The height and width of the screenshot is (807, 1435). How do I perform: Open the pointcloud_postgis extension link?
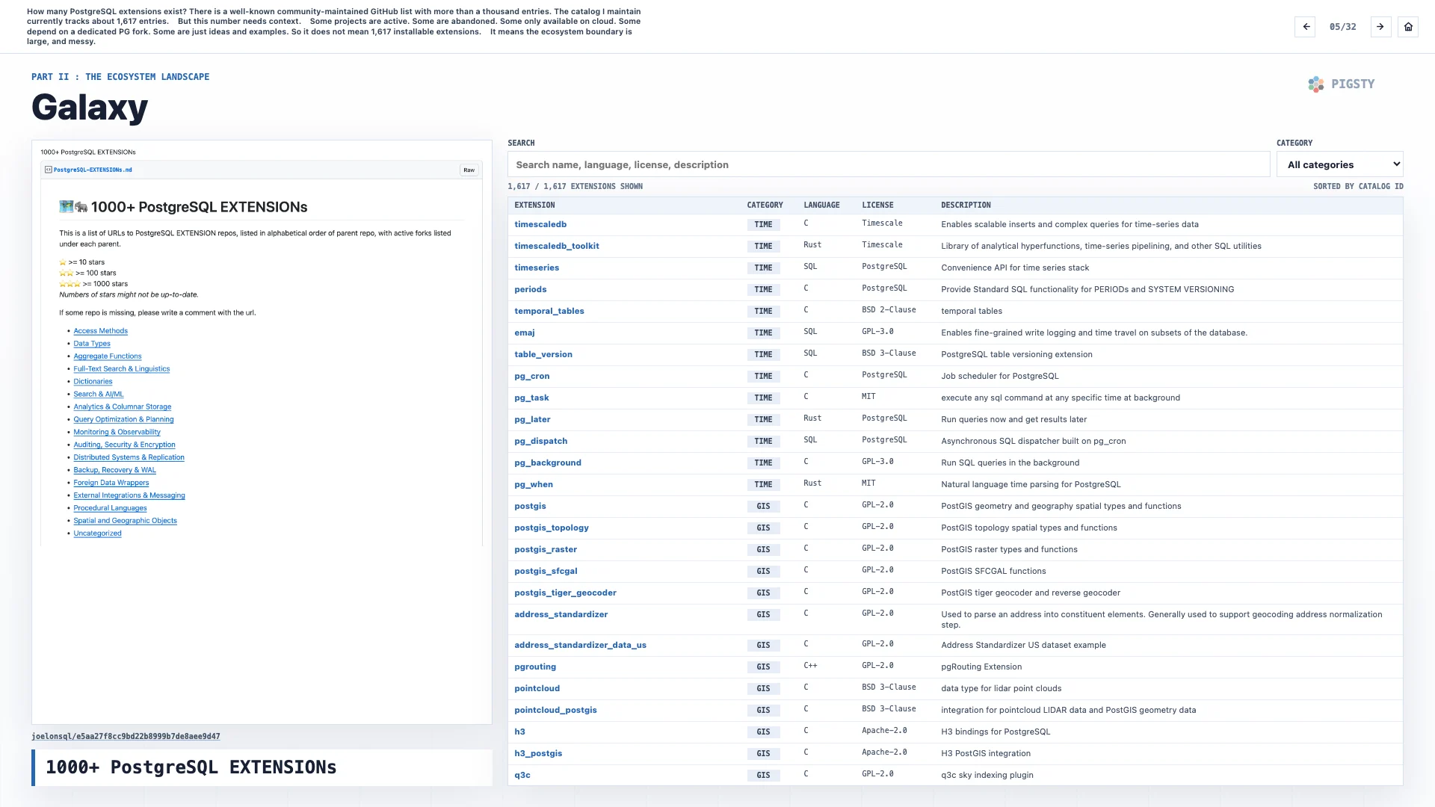pyautogui.click(x=556, y=711)
